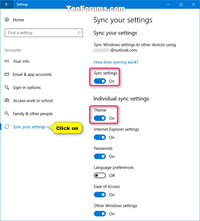This screenshot has width=200, height=221.
Task: Turn off Passwords sync toggle
Action: coord(100,156)
